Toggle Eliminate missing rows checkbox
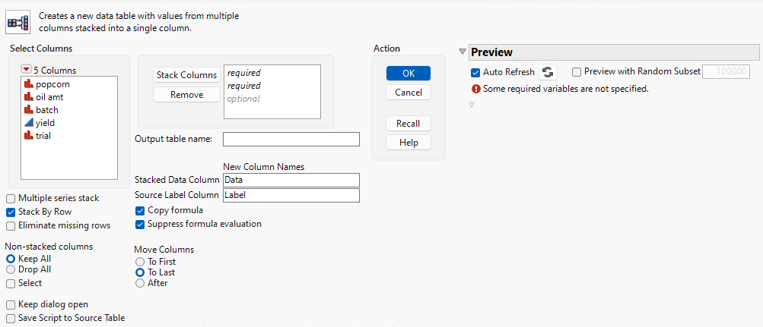This screenshot has height=327, width=763. coord(11,225)
